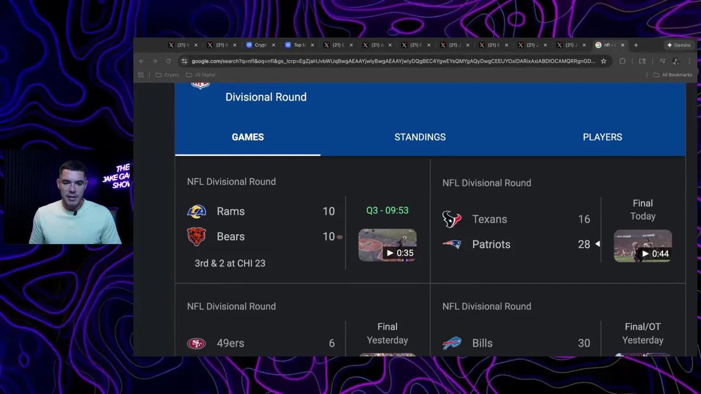The width and height of the screenshot is (701, 394).
Task: Click the Rams team logo
Action: 196,211
